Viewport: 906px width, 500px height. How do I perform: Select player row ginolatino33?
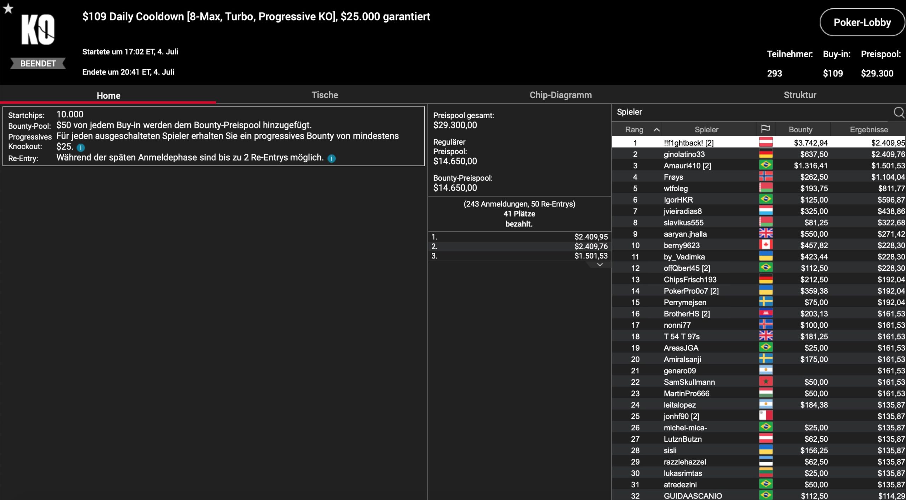coord(684,154)
